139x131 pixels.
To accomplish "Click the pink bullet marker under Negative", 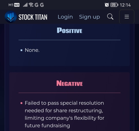I will point(21,103).
